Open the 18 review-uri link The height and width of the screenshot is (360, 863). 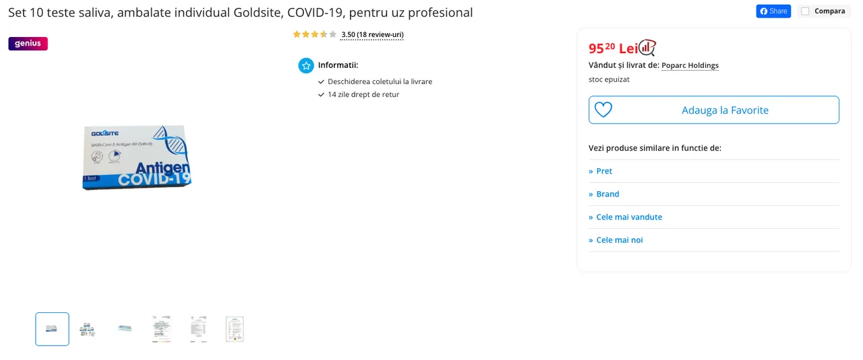372,35
